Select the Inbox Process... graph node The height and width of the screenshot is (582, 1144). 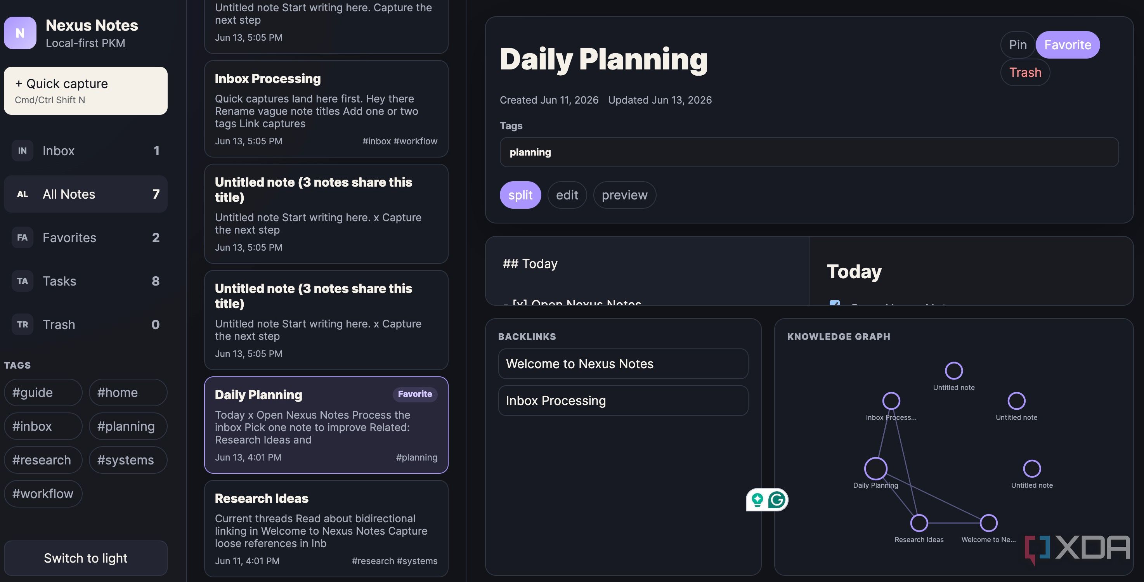coord(891,401)
